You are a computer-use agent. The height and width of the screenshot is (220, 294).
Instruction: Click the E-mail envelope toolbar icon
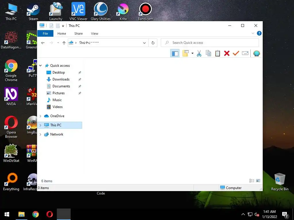pos(245,54)
